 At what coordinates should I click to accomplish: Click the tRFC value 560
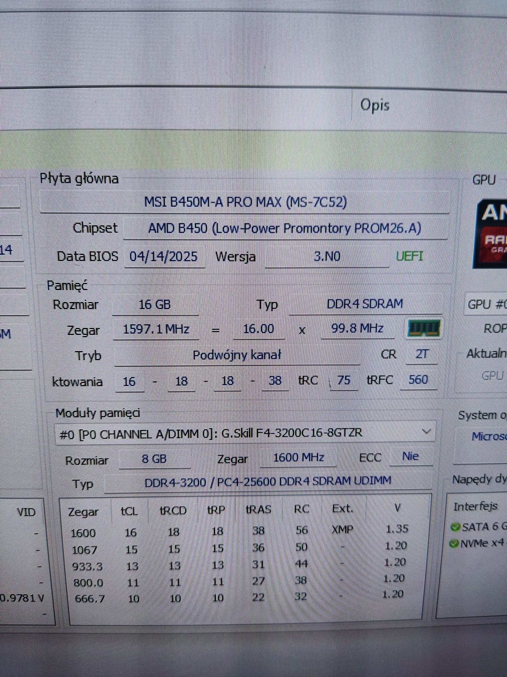[x=418, y=379]
